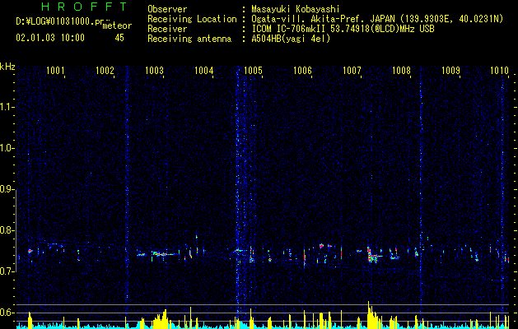Image resolution: width=518 pixels, height=329 pixels.
Task: Select the log file path D:¥LOG¥01031000
Action: (x=55, y=21)
